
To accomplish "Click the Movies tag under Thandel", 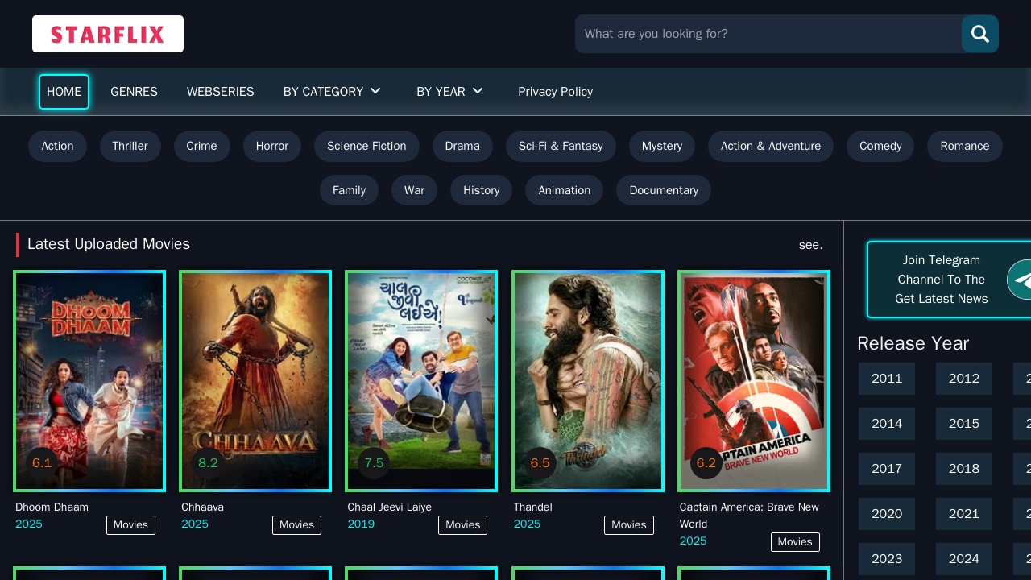I will 629,525.
